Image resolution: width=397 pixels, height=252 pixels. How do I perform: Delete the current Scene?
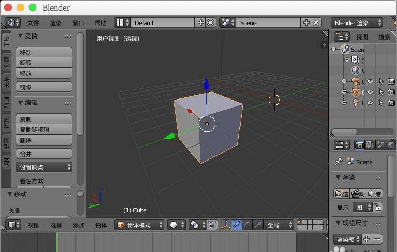(x=316, y=23)
